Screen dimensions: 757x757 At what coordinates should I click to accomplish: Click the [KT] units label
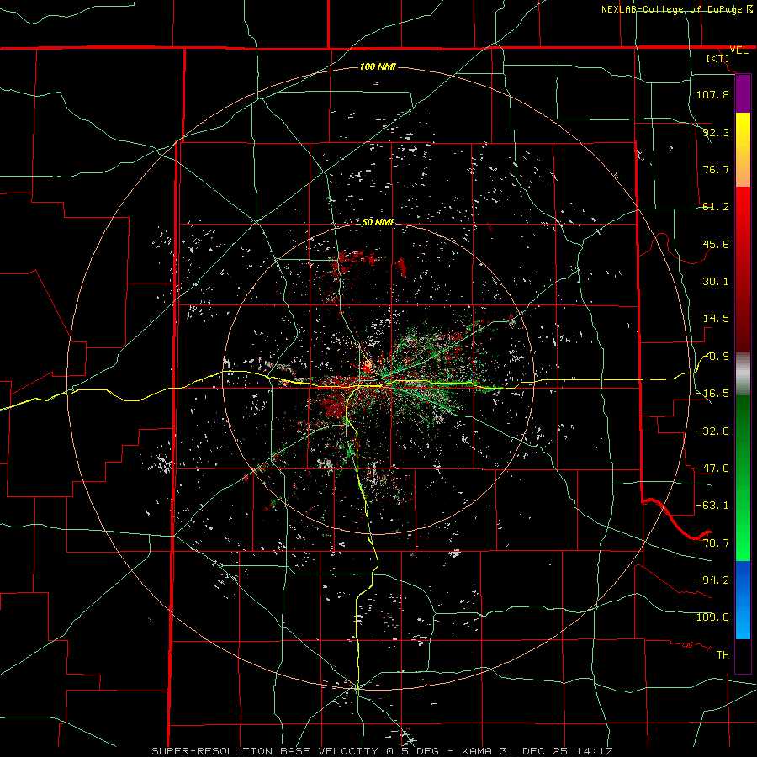[718, 58]
